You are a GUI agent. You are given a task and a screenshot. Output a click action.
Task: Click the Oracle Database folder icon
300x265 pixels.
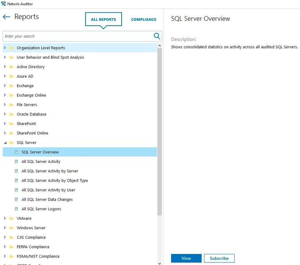pyautogui.click(x=11, y=114)
